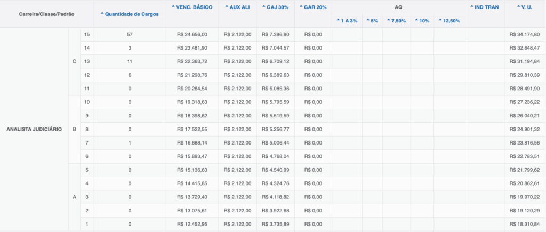Viewport: 546px width, 232px height.
Task: Click sort arrow for 1 A 3%
Action: (x=338, y=20)
